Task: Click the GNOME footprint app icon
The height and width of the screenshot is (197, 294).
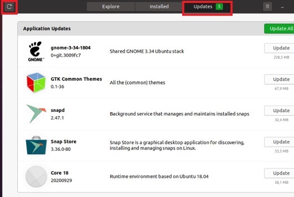Action: click(x=36, y=51)
